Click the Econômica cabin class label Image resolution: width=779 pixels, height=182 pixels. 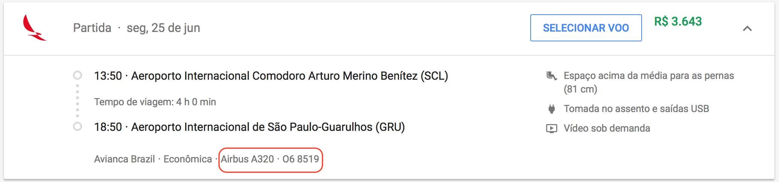click(x=187, y=159)
